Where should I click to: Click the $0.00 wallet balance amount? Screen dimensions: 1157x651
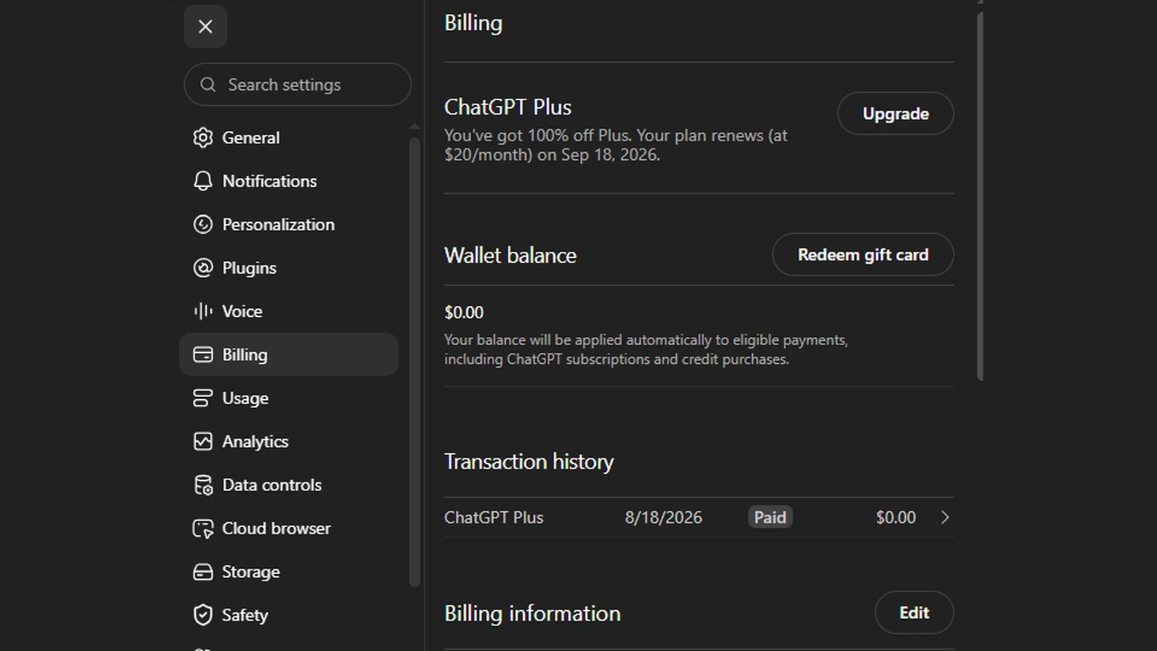[464, 313]
